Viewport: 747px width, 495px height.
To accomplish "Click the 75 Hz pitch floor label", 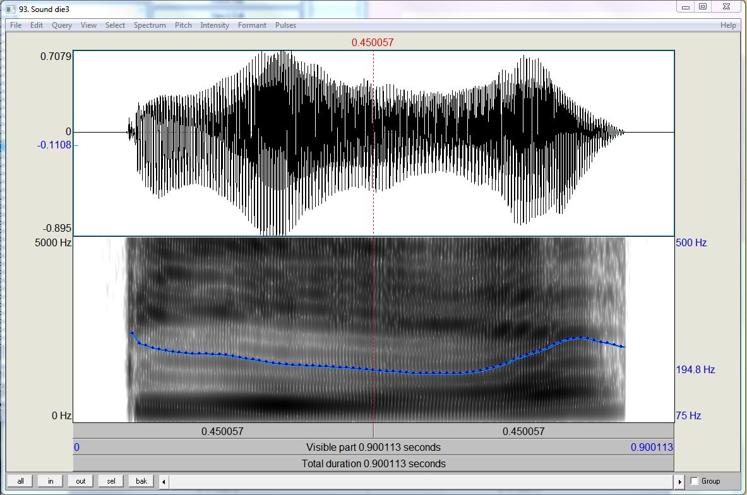I will click(688, 415).
